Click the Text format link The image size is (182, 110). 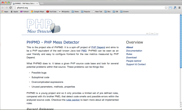(x=157, y=34)
